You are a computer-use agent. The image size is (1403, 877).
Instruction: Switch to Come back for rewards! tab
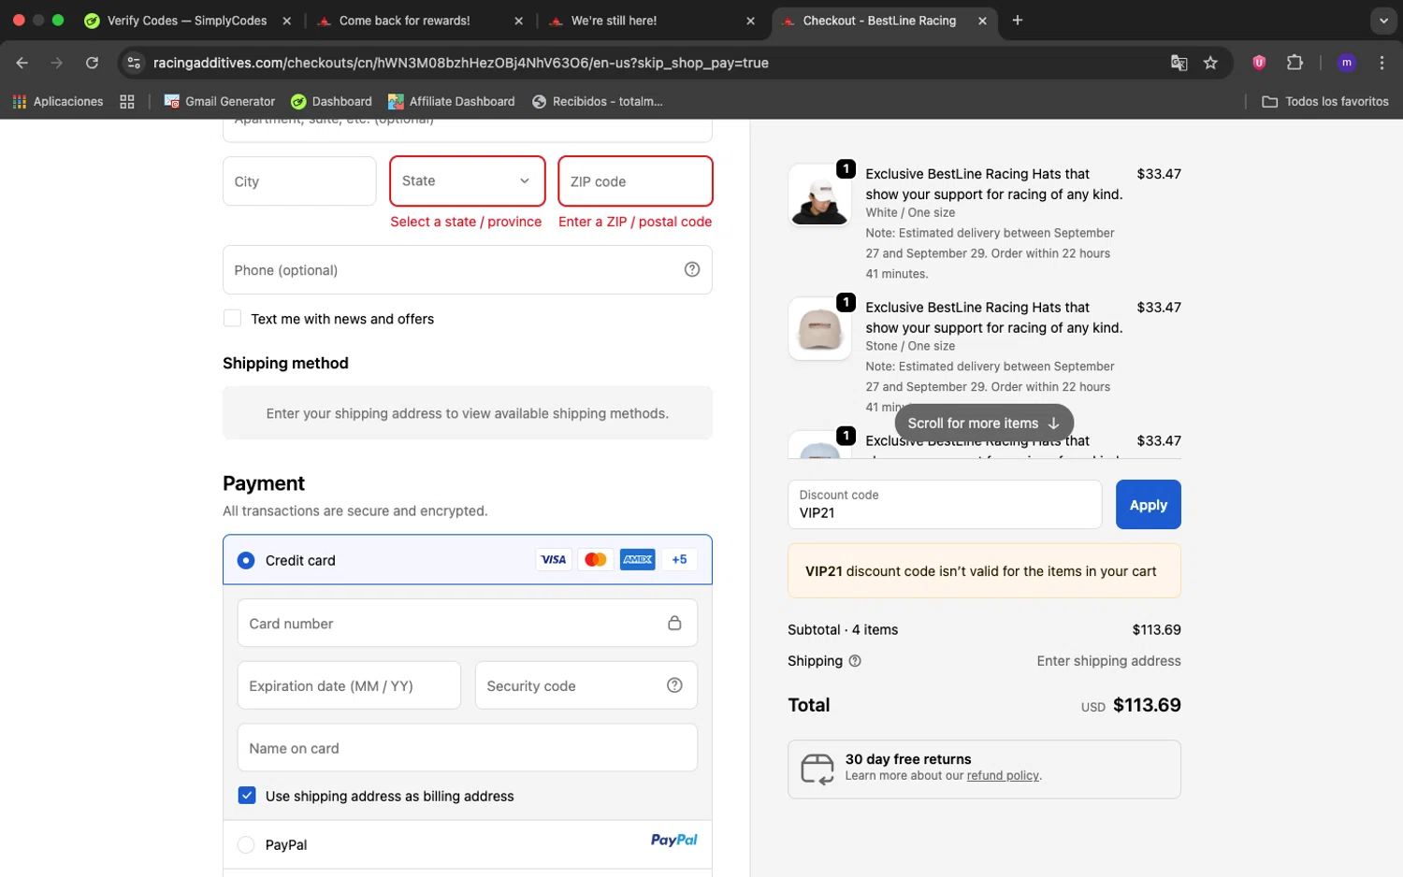(x=419, y=21)
